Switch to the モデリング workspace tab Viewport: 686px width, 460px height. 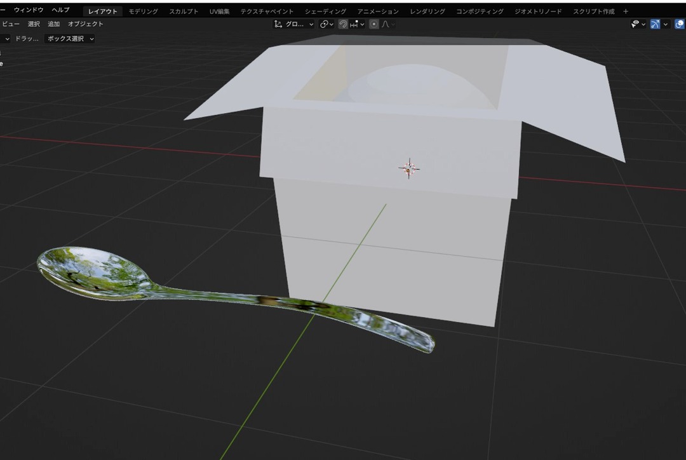[144, 11]
